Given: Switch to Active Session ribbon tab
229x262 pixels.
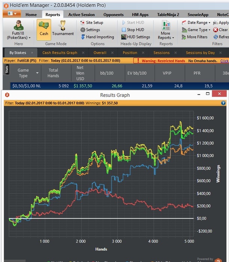Looking at the screenshot, I should 81,15.
